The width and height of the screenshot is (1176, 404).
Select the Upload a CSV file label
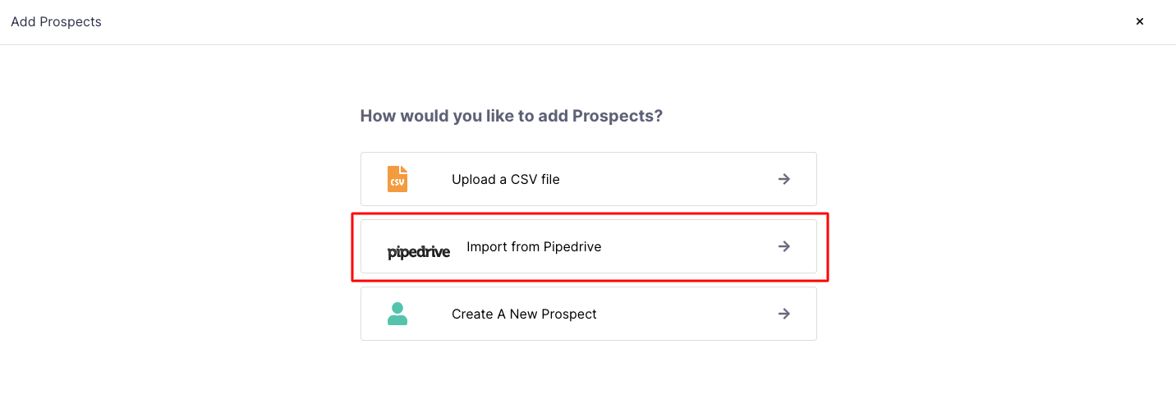tap(505, 179)
